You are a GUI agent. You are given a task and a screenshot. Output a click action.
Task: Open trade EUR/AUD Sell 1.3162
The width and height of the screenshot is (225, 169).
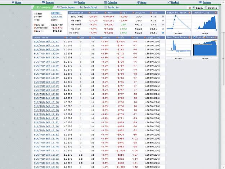pos(46,159)
